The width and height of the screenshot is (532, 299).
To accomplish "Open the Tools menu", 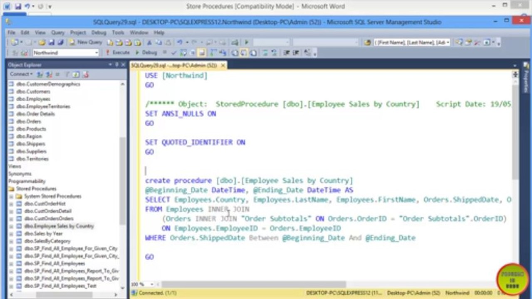I will (x=118, y=32).
